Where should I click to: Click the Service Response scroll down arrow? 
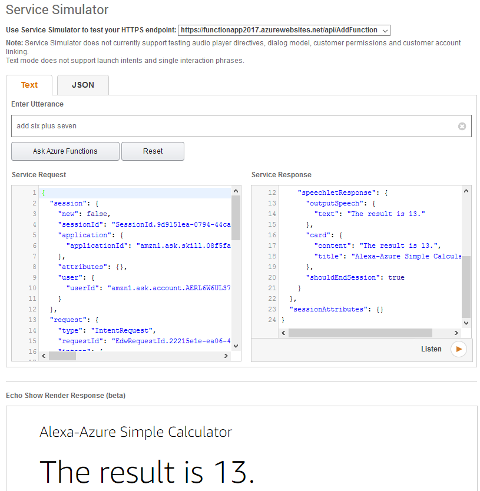466,323
